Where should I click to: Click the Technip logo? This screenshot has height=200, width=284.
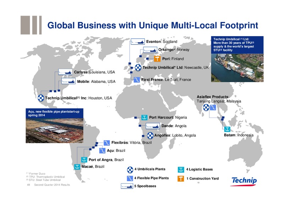pyautogui.click(x=244, y=181)
